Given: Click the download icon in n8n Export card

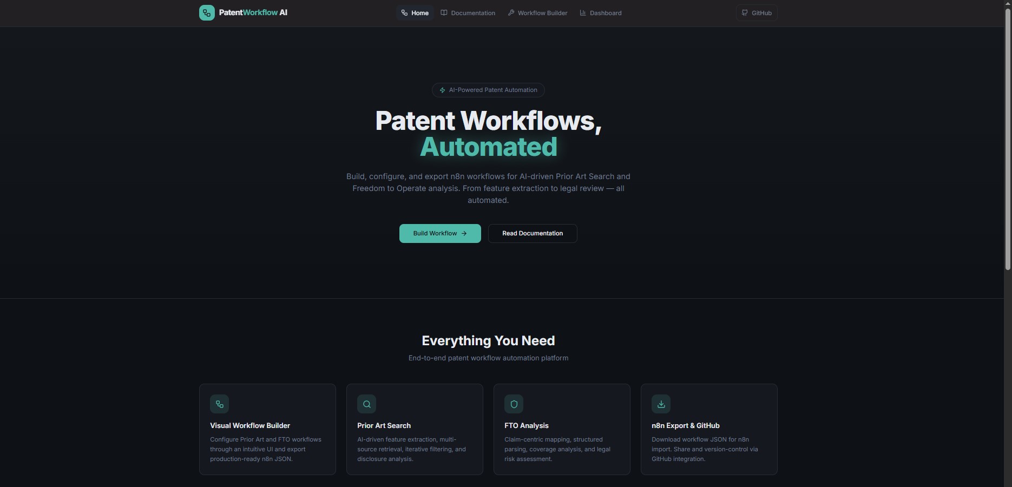Looking at the screenshot, I should 661,404.
